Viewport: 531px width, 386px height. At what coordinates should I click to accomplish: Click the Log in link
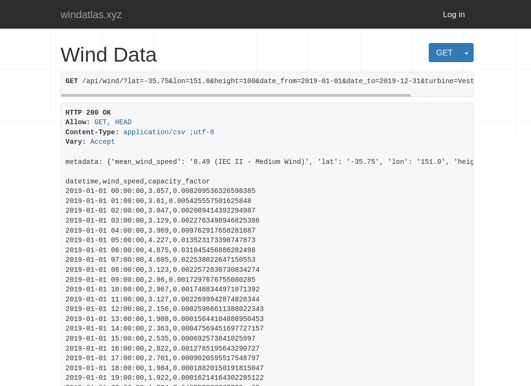point(454,14)
